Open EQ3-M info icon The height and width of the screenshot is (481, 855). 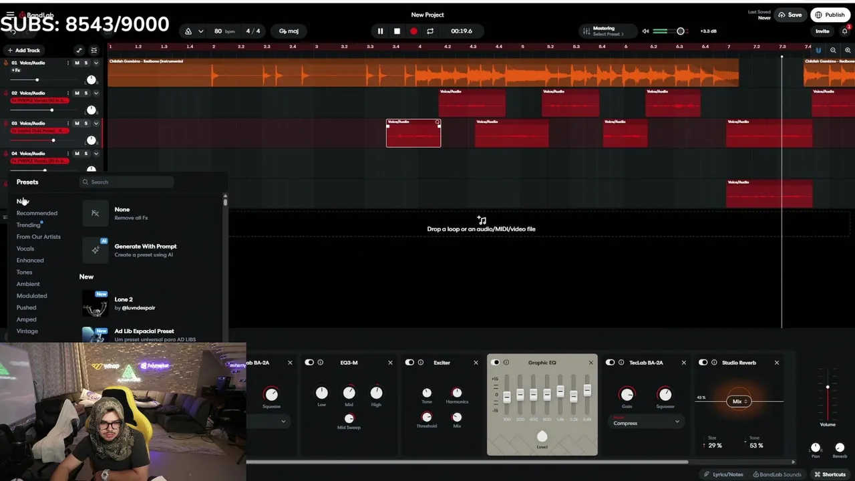[321, 363]
